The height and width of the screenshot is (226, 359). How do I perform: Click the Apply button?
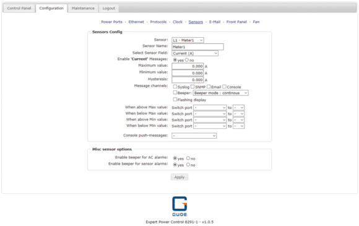click(x=179, y=177)
